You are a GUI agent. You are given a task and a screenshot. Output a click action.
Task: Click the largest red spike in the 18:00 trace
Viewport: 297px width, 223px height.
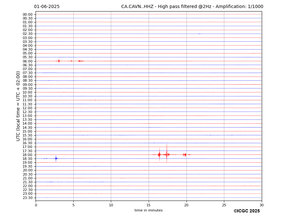pyautogui.click(x=167, y=153)
